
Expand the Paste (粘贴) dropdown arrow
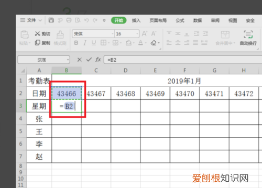click(x=29, y=43)
